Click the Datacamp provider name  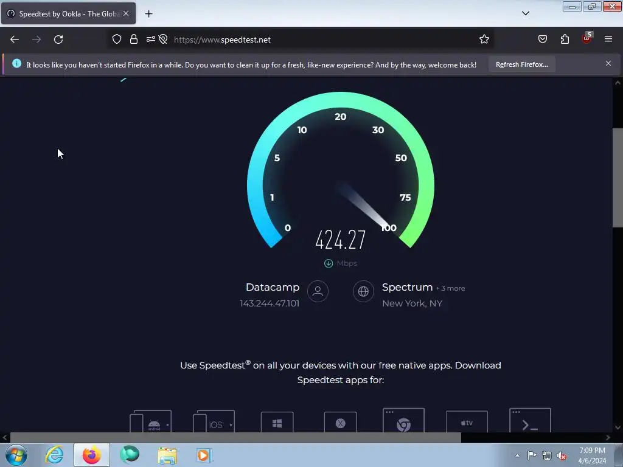pos(273,287)
